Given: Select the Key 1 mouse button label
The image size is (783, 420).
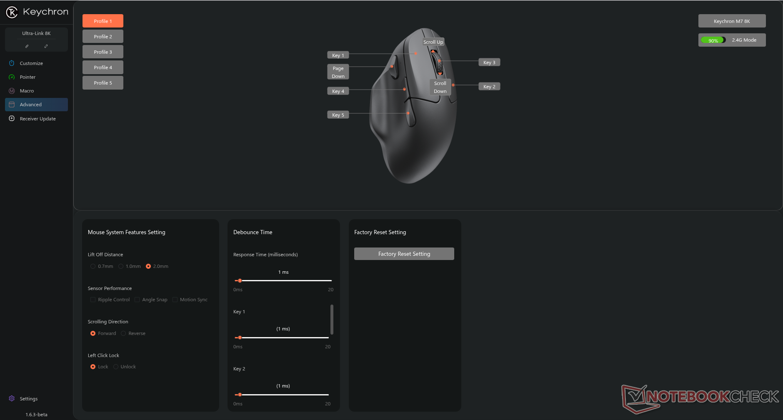Looking at the screenshot, I should (338, 55).
